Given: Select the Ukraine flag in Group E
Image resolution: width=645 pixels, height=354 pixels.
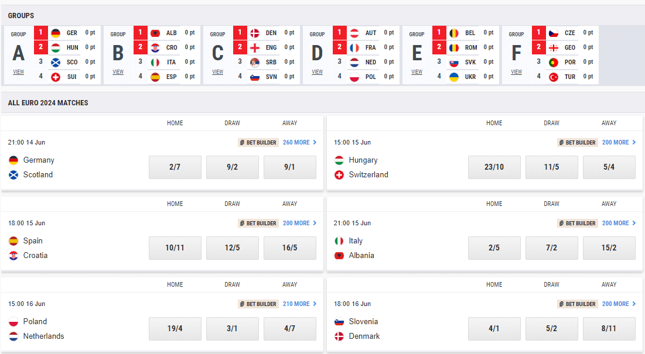Looking at the screenshot, I should click(x=453, y=76).
